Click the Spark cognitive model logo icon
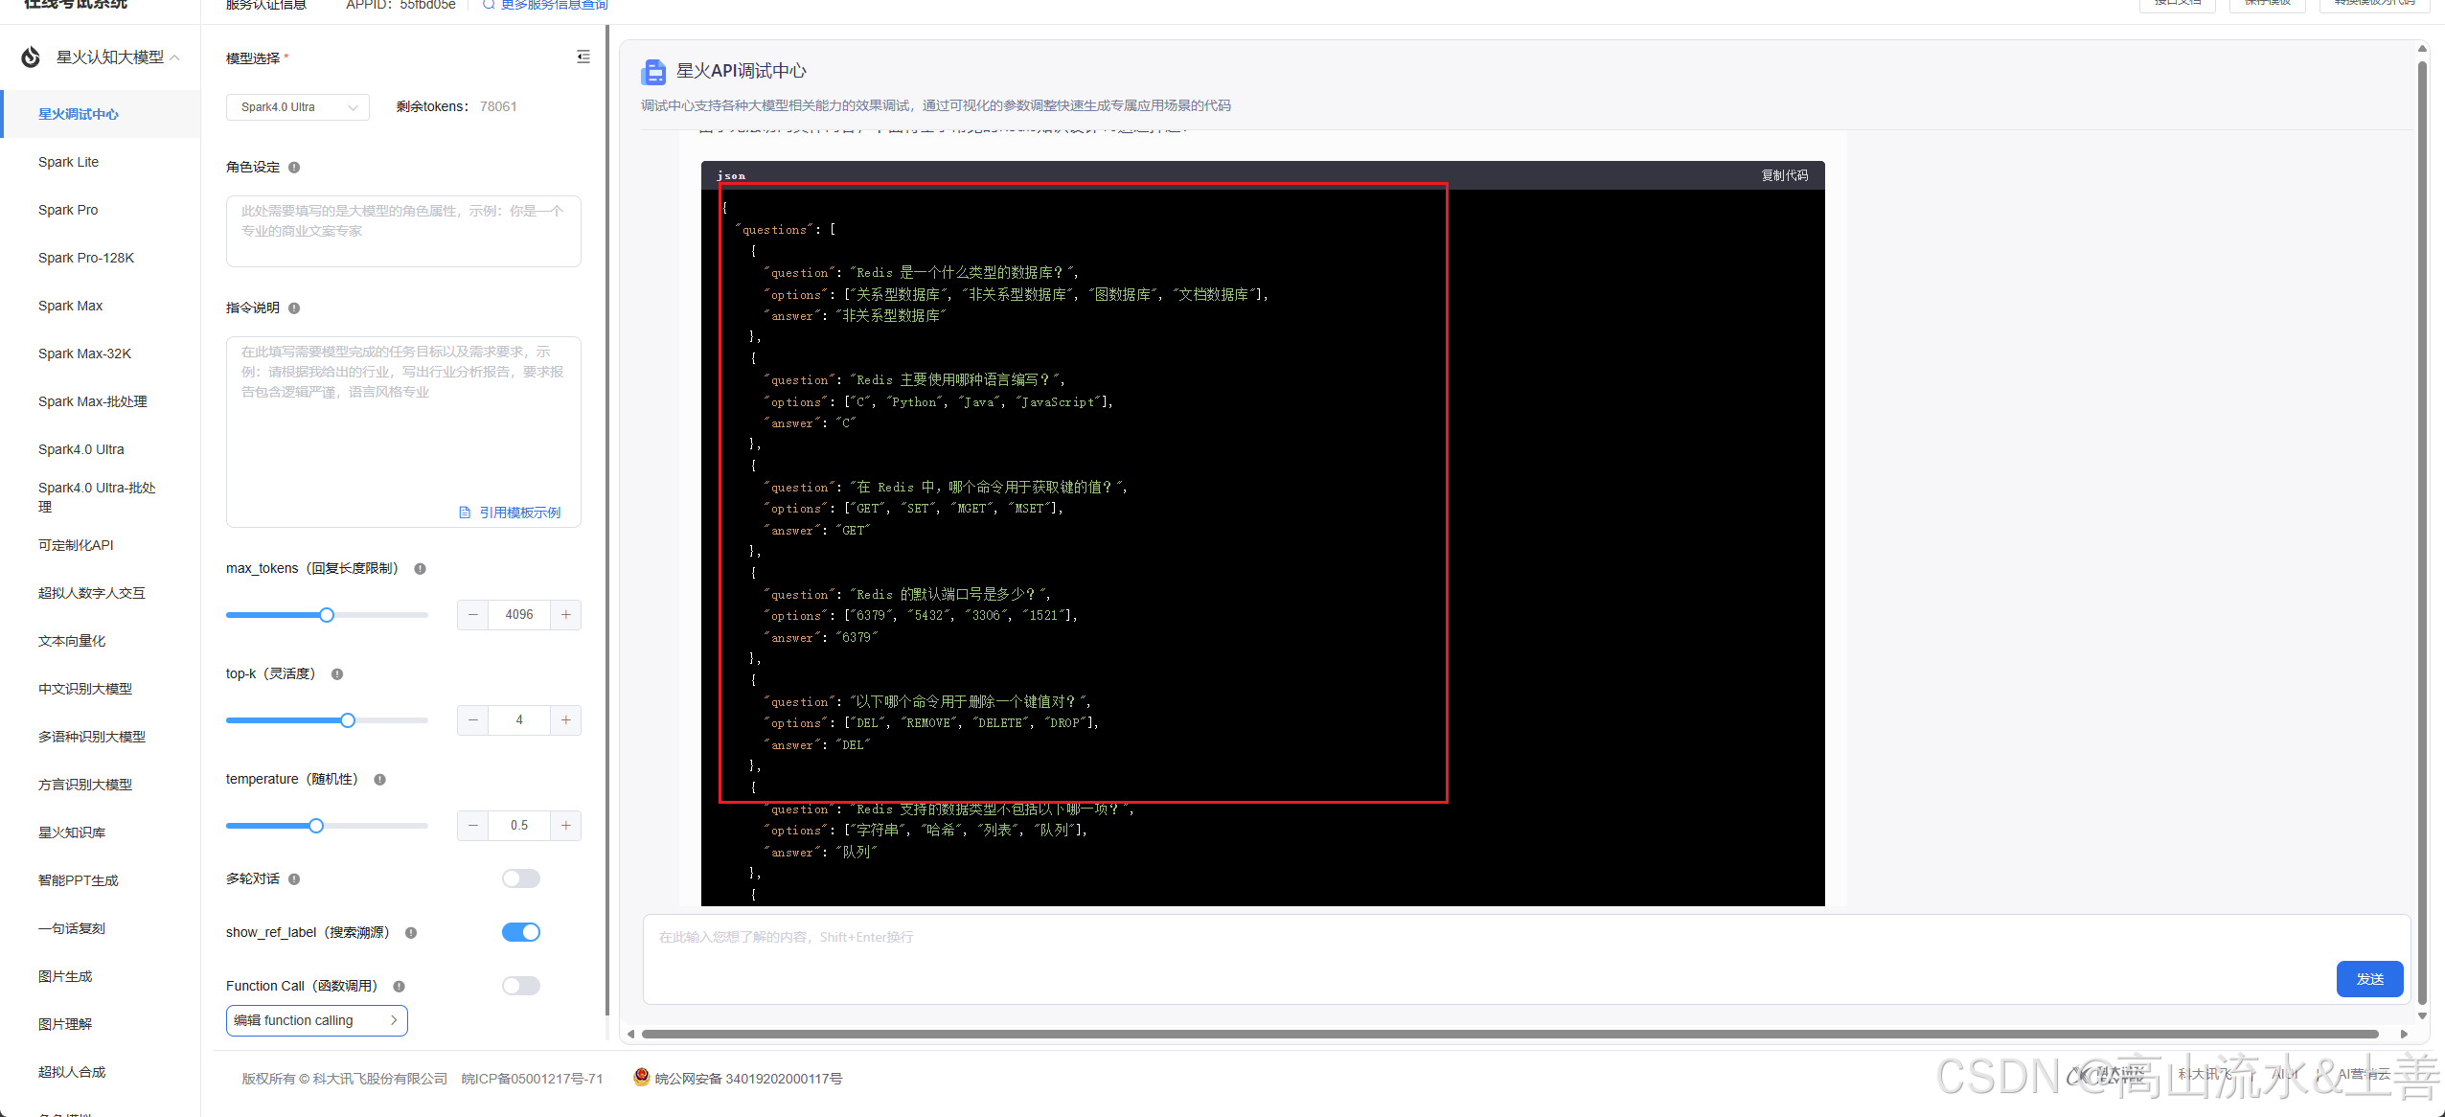This screenshot has width=2445, height=1117. coord(29,57)
